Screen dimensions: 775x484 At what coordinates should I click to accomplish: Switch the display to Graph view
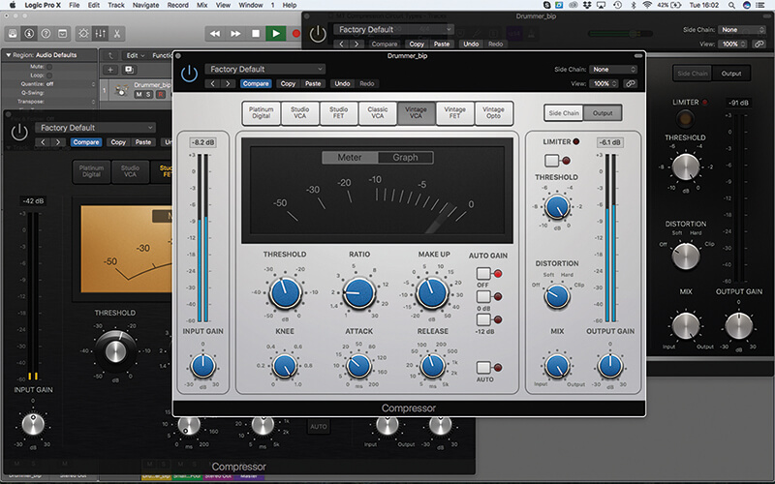pyautogui.click(x=405, y=157)
